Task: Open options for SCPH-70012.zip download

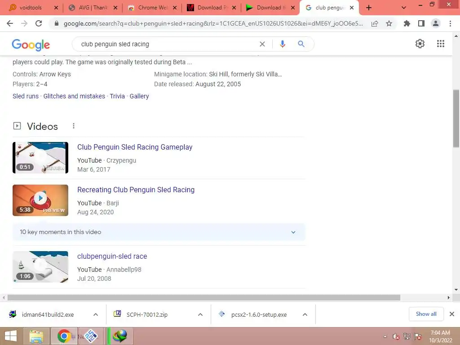Action: point(200,314)
